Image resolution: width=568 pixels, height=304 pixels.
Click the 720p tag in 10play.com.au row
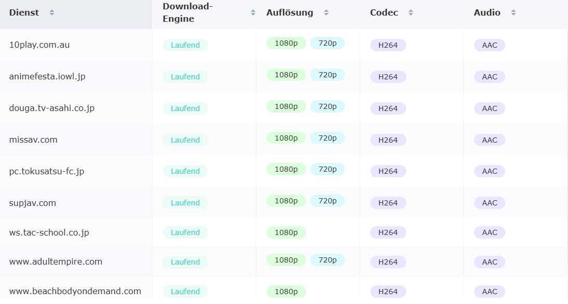pyautogui.click(x=327, y=43)
